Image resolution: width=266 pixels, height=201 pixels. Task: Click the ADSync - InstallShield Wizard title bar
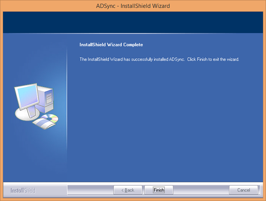(133, 6)
